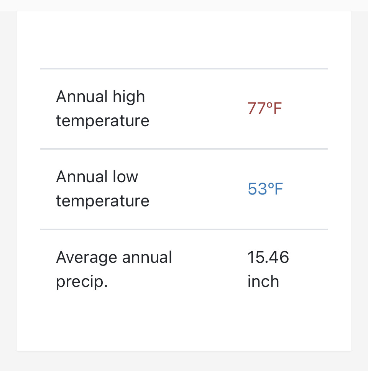Select the 15.46 precipitation number
Image resolution: width=368 pixels, height=371 pixels.
pos(268,257)
